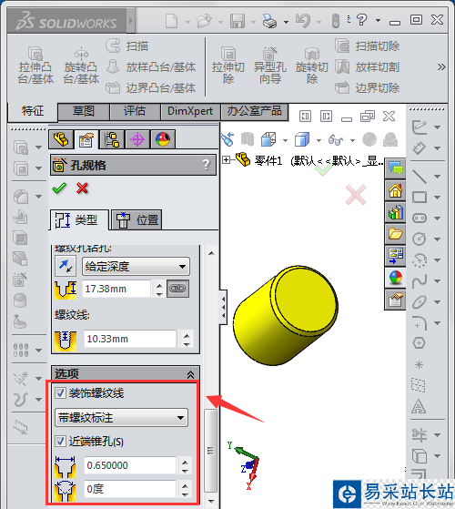Click the Revolved Boss/Base (旋转凸台/基体) tool
The width and height of the screenshot is (455, 509).
(81, 66)
